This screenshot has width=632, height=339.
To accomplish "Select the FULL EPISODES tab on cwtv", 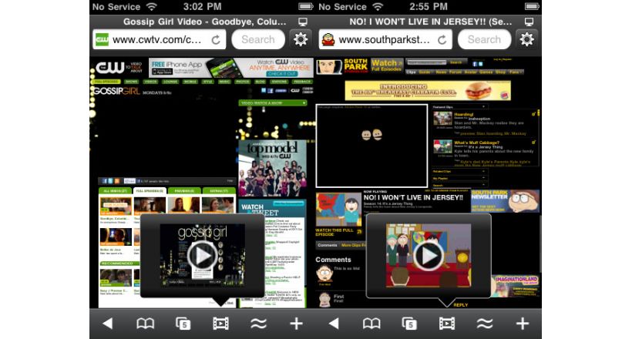I will tap(150, 191).
